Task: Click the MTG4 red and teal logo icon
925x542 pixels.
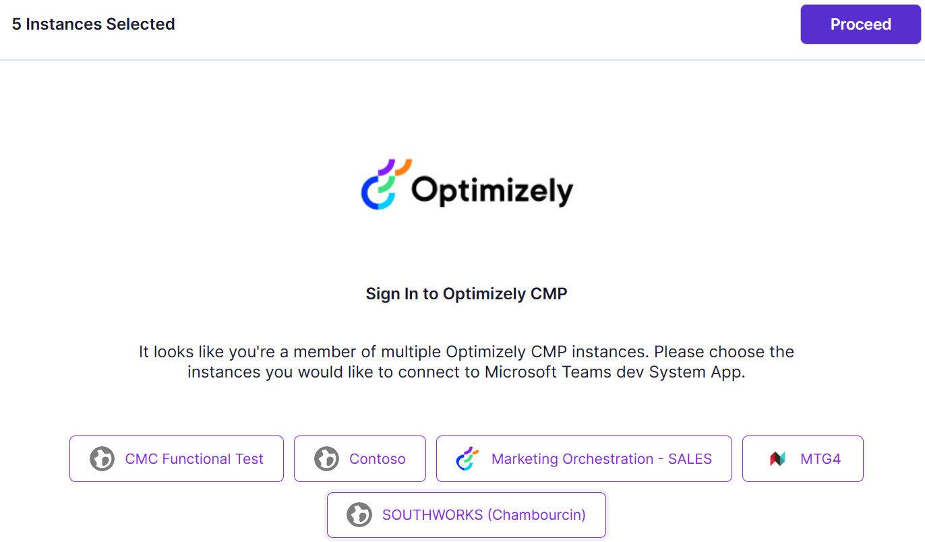Action: [x=777, y=459]
